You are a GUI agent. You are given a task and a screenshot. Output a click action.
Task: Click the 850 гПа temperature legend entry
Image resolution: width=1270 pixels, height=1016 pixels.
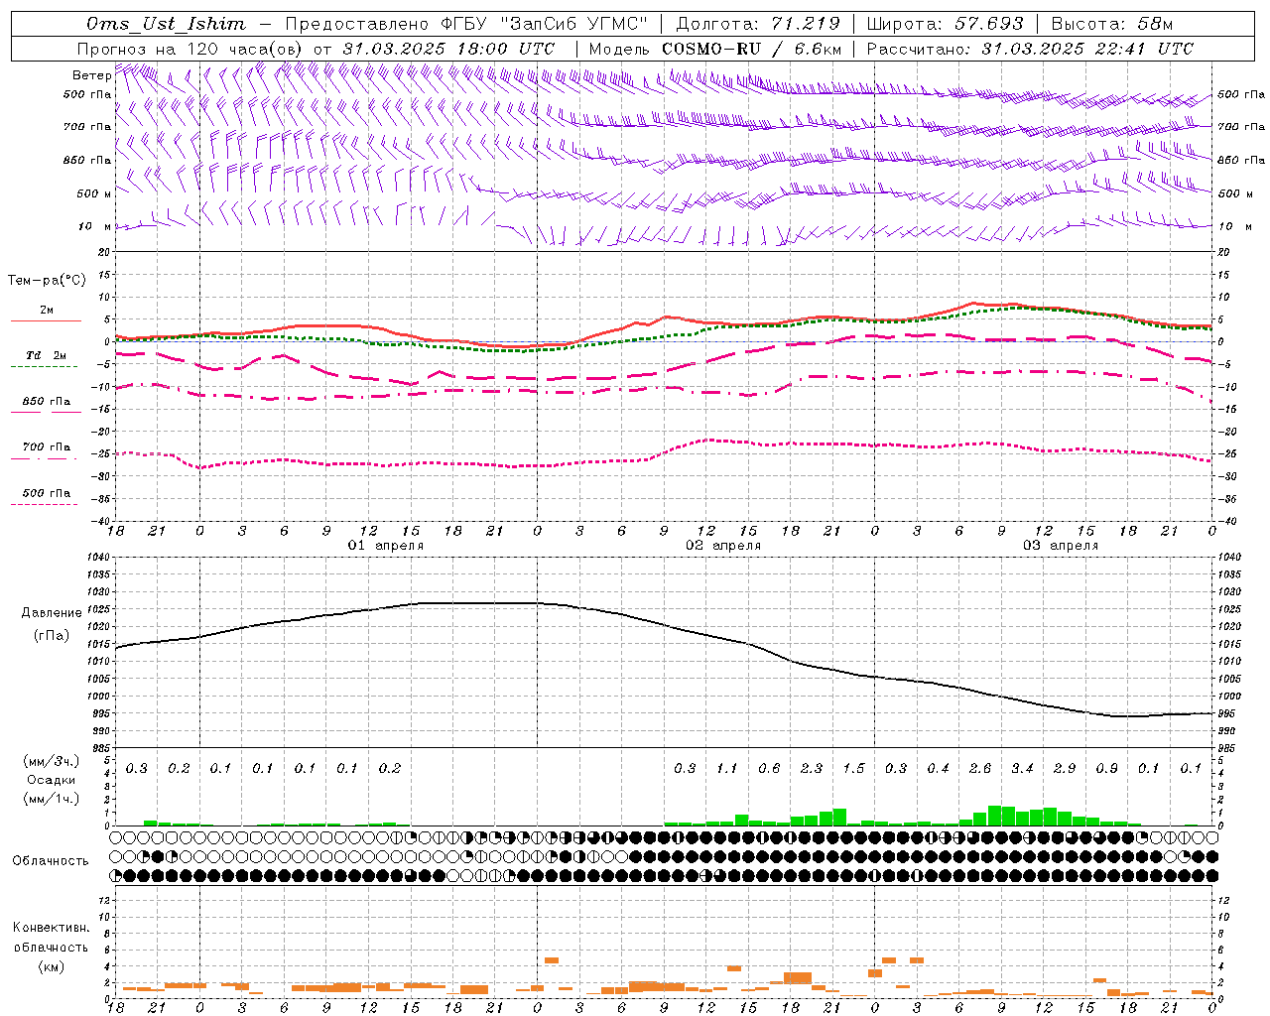tap(46, 402)
